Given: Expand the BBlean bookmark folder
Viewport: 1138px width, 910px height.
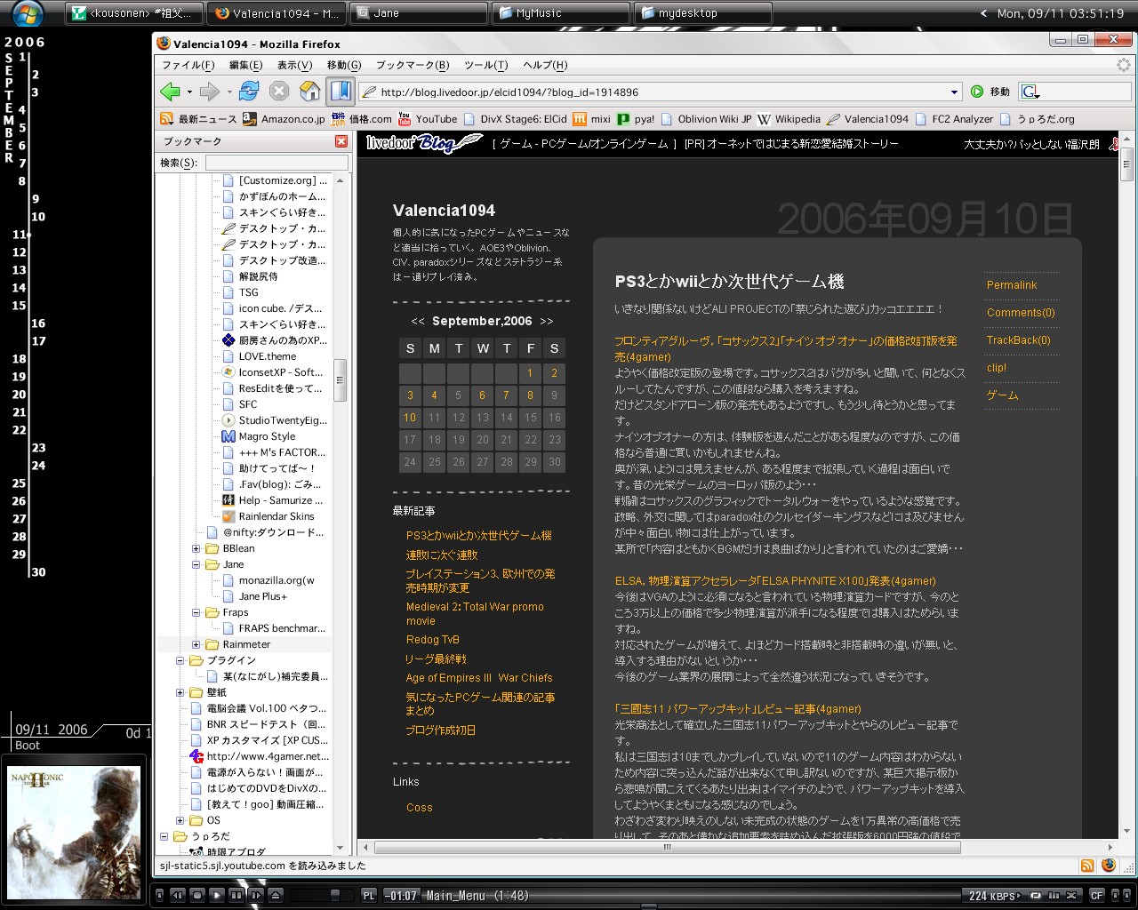Looking at the screenshot, I should (196, 548).
